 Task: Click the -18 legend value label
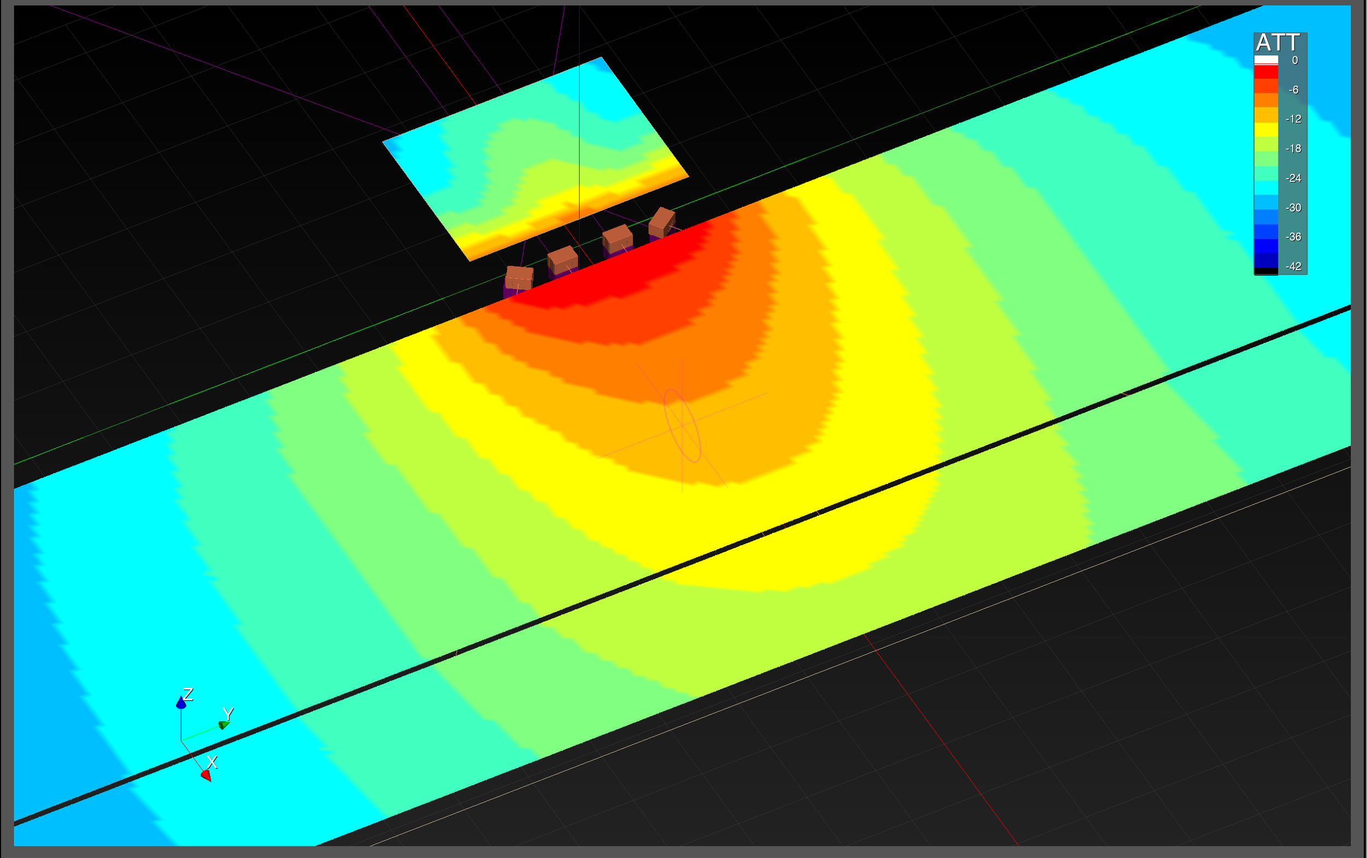[1293, 149]
